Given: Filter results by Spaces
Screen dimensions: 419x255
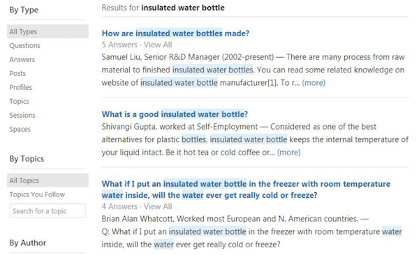Looking at the screenshot, I should (x=20, y=129).
